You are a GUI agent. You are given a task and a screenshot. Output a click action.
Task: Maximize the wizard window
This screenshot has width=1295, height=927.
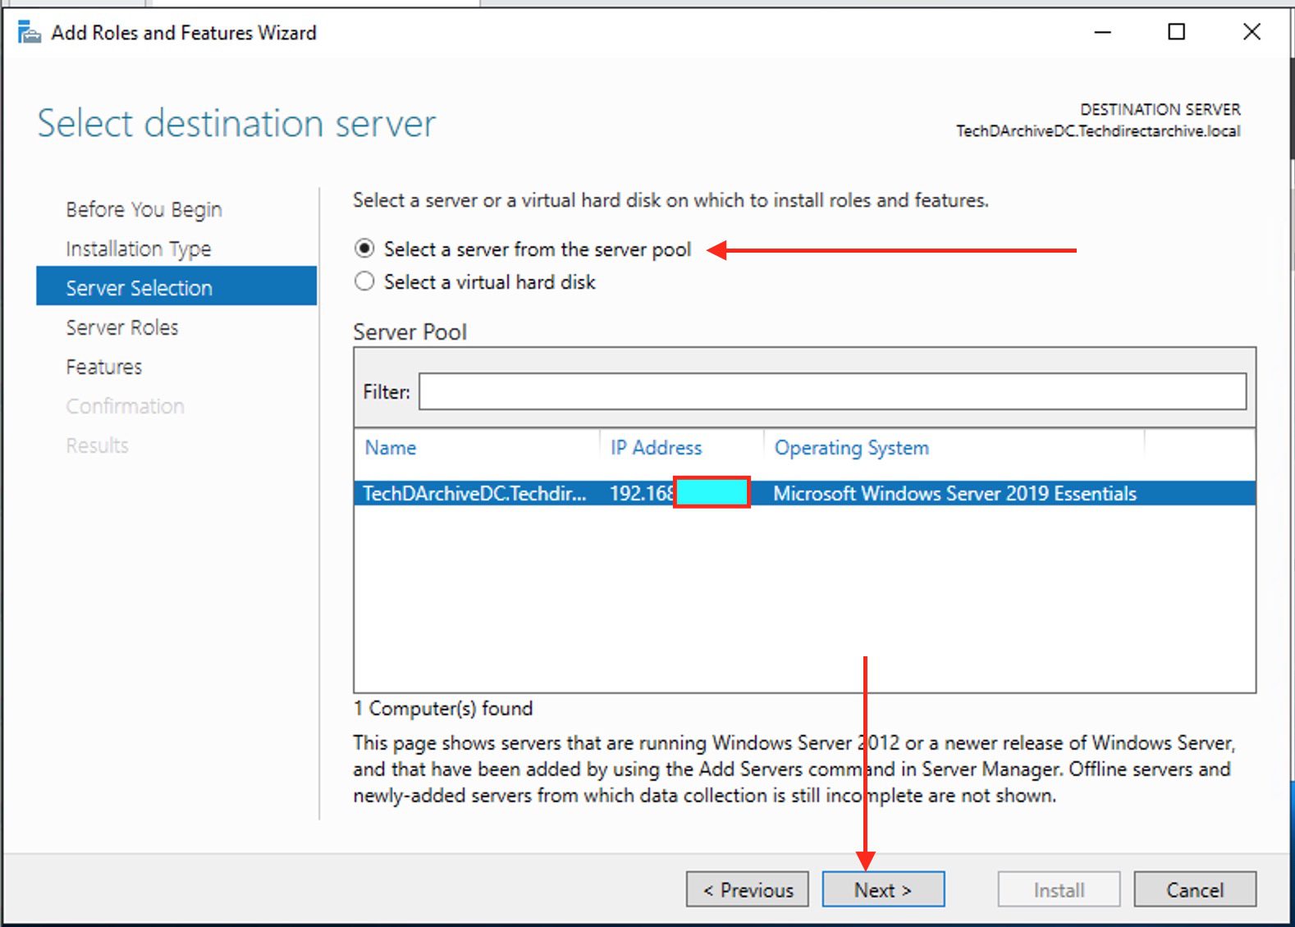click(x=1176, y=32)
